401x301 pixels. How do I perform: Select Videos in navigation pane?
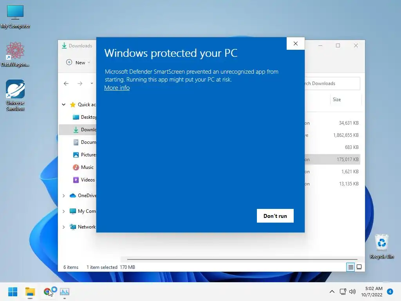coord(84,180)
